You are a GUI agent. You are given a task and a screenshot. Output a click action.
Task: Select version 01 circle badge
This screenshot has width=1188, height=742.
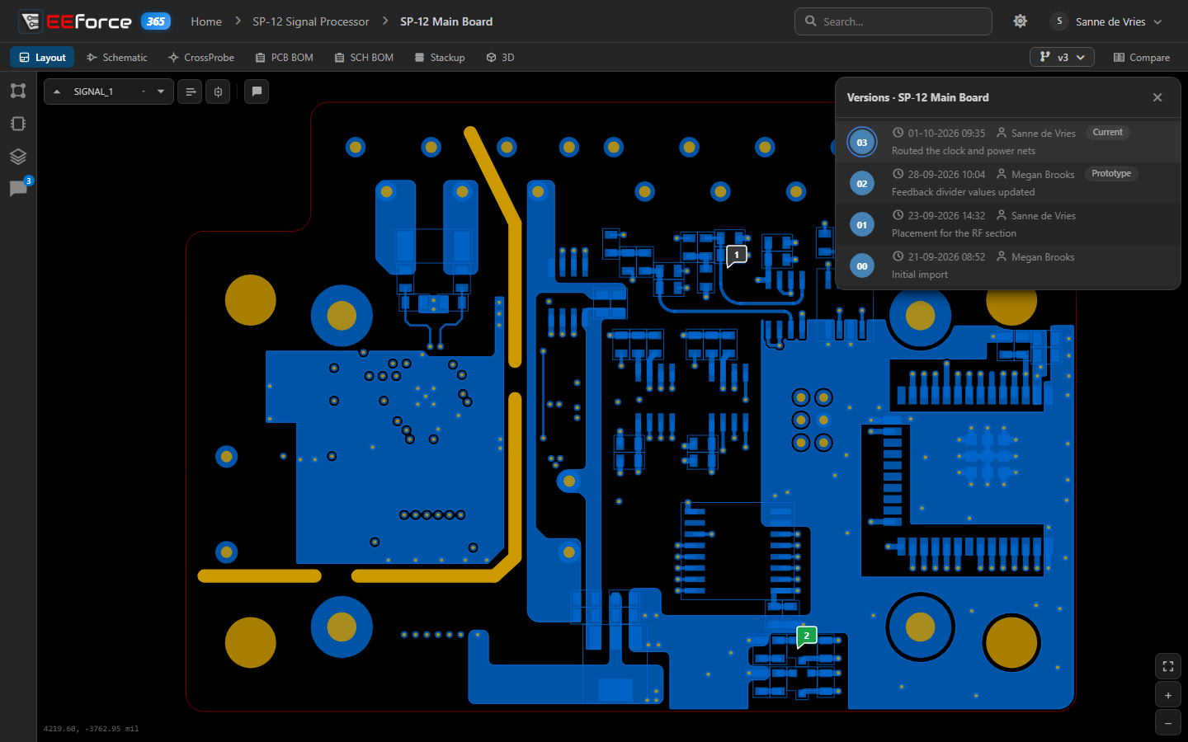point(862,225)
